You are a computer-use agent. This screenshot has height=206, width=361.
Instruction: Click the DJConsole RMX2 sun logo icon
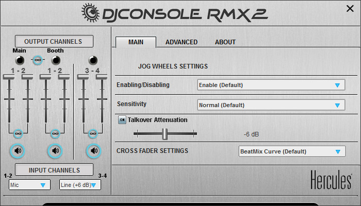[x=91, y=12]
